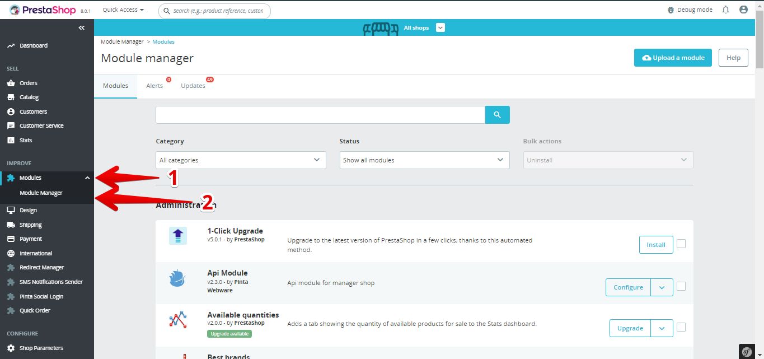Click the Debug mode bug icon
The height and width of the screenshot is (359, 764).
[671, 10]
